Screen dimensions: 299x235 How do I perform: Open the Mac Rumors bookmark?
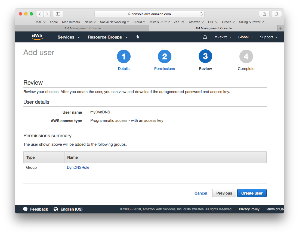(71, 22)
